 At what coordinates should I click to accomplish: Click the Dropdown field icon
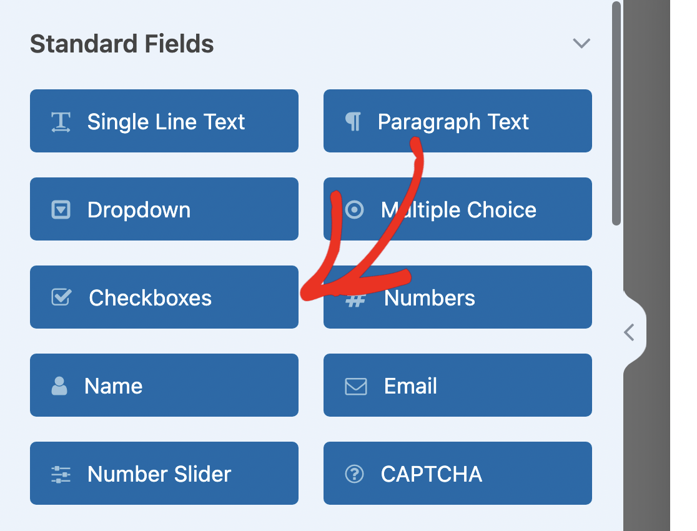pos(61,210)
